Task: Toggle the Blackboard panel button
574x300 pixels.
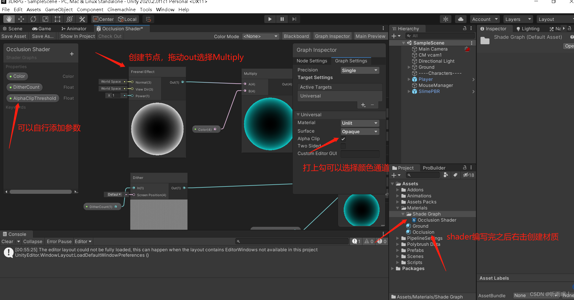Action: tap(296, 36)
